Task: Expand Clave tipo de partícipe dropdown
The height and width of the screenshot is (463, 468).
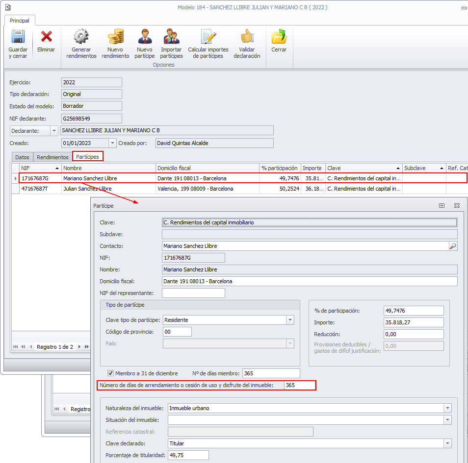Action: pos(290,320)
